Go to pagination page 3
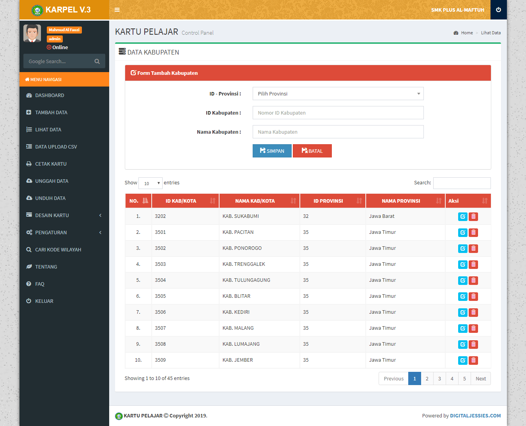Viewport: 526px width, 426px height. pyautogui.click(x=439, y=379)
